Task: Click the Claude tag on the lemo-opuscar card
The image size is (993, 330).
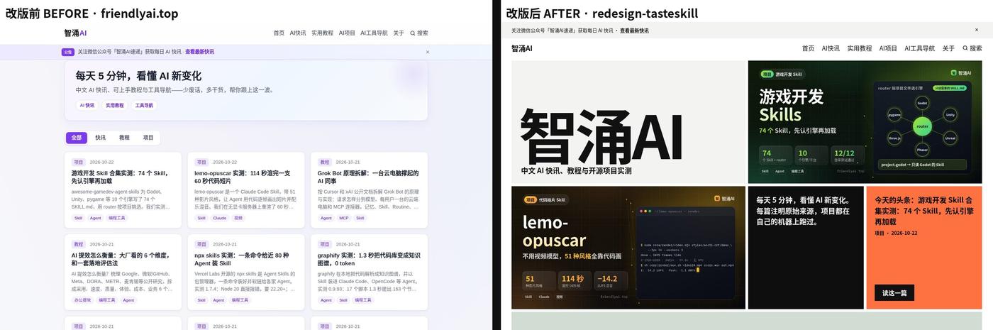Action: [x=220, y=218]
